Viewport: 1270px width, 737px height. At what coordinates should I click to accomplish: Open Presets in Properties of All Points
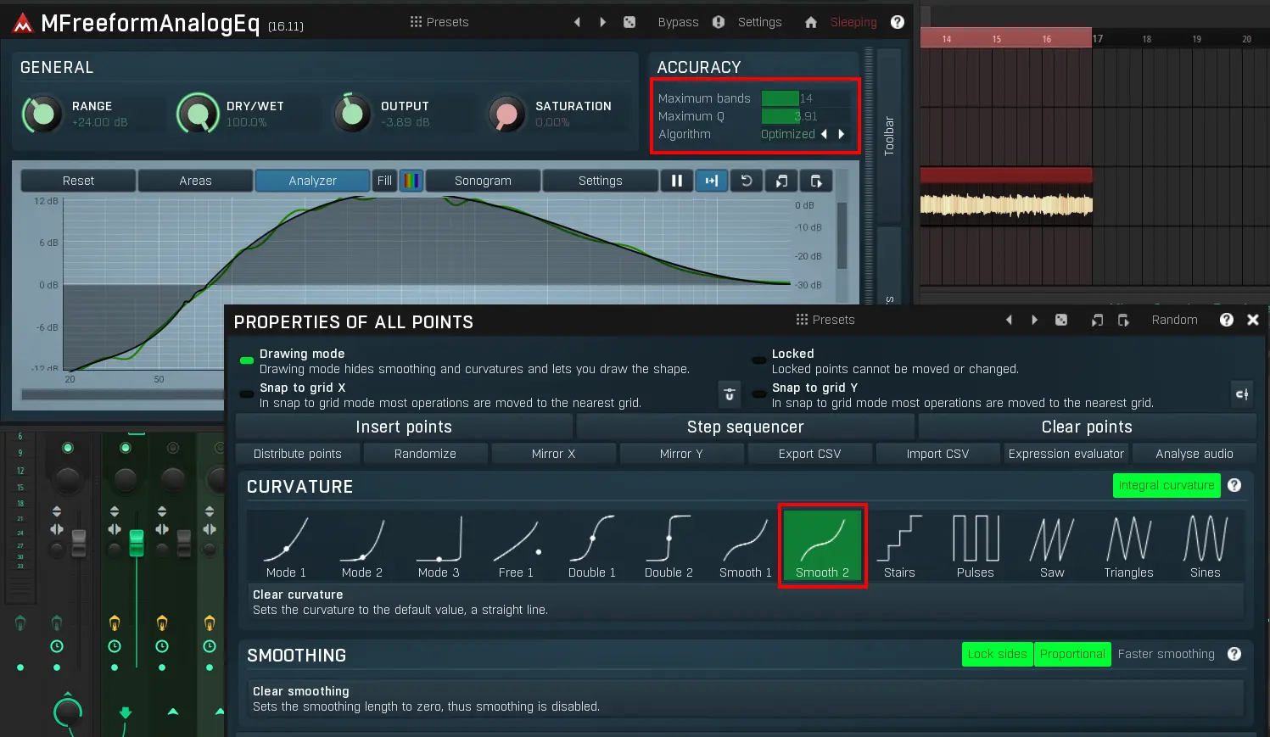pyautogui.click(x=825, y=320)
